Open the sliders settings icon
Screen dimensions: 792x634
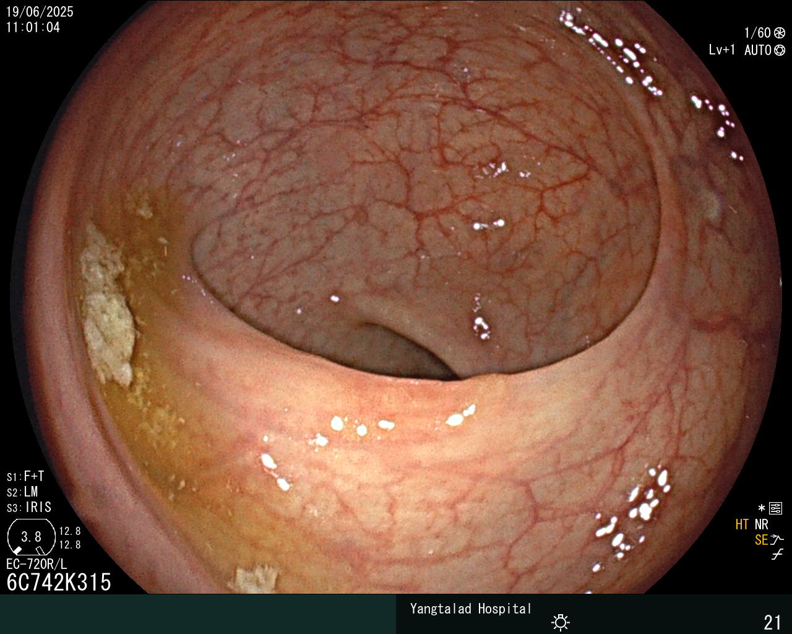pyautogui.click(x=776, y=508)
